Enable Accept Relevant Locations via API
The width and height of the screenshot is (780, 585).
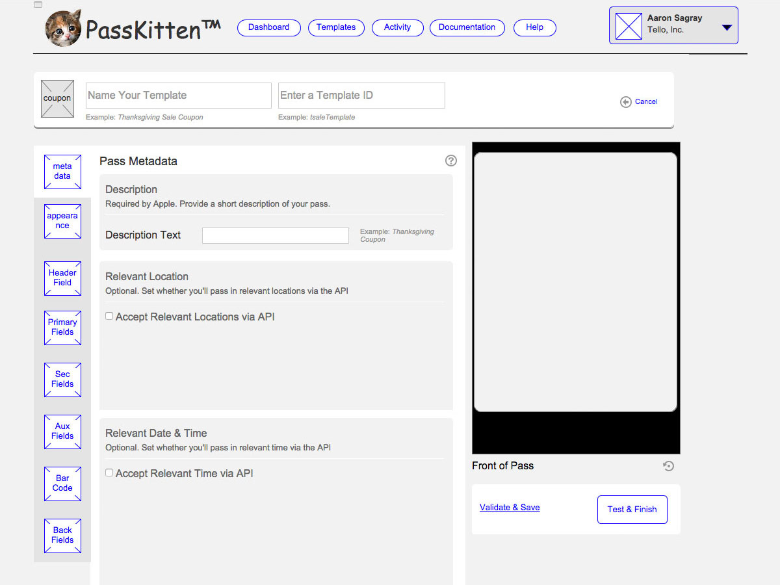[x=109, y=317]
